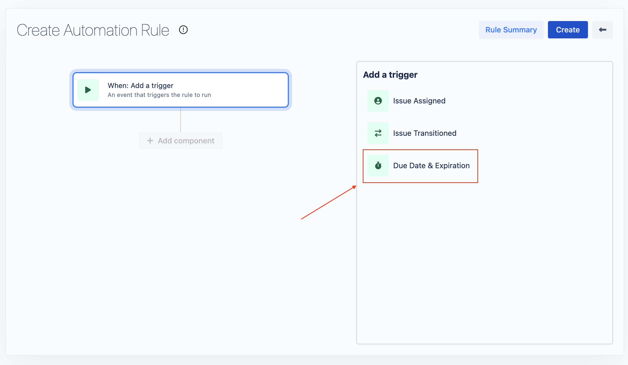Click the green play icon on the trigger card

pyautogui.click(x=88, y=90)
